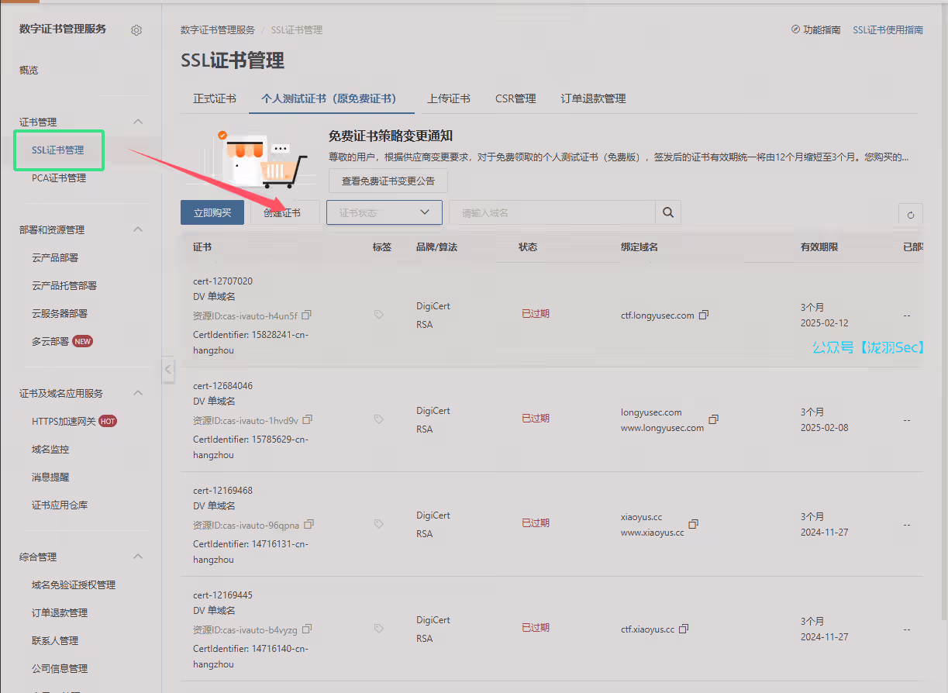Copy domain ctf.xiaoyus.cc
948x693 pixels.
(x=684, y=629)
